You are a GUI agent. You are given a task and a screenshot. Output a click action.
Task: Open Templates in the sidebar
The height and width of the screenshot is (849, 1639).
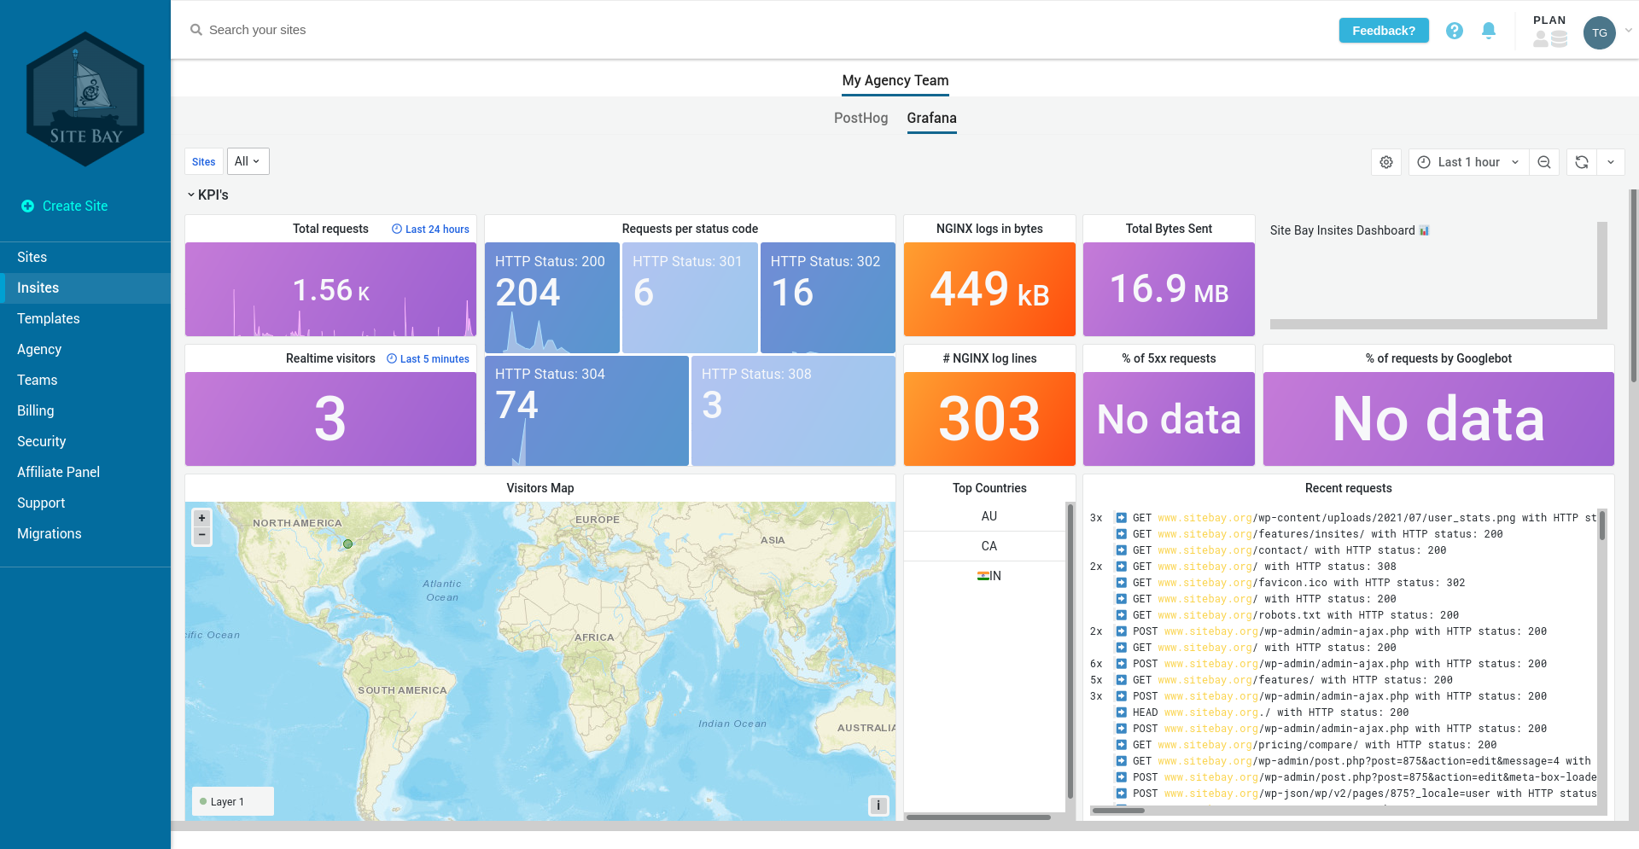click(85, 319)
